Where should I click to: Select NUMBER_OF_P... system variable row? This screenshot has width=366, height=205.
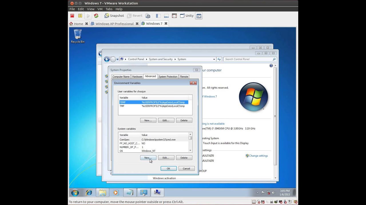(x=154, y=147)
